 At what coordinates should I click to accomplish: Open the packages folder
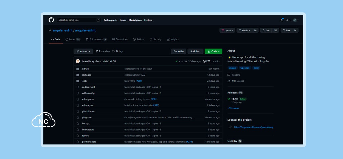tap(86, 75)
